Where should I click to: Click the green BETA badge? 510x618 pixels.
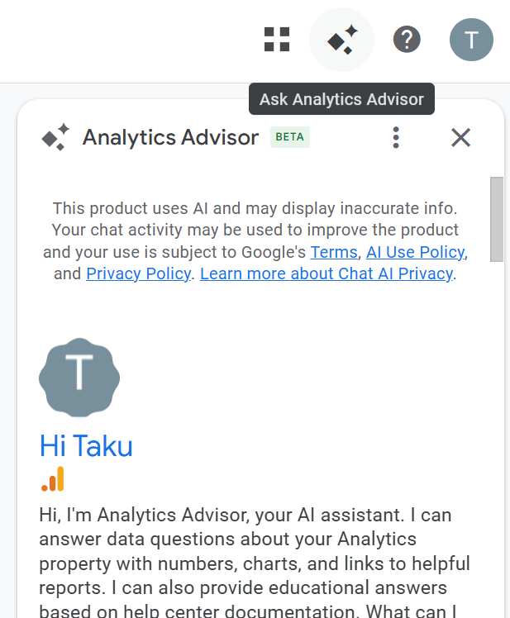pos(290,137)
